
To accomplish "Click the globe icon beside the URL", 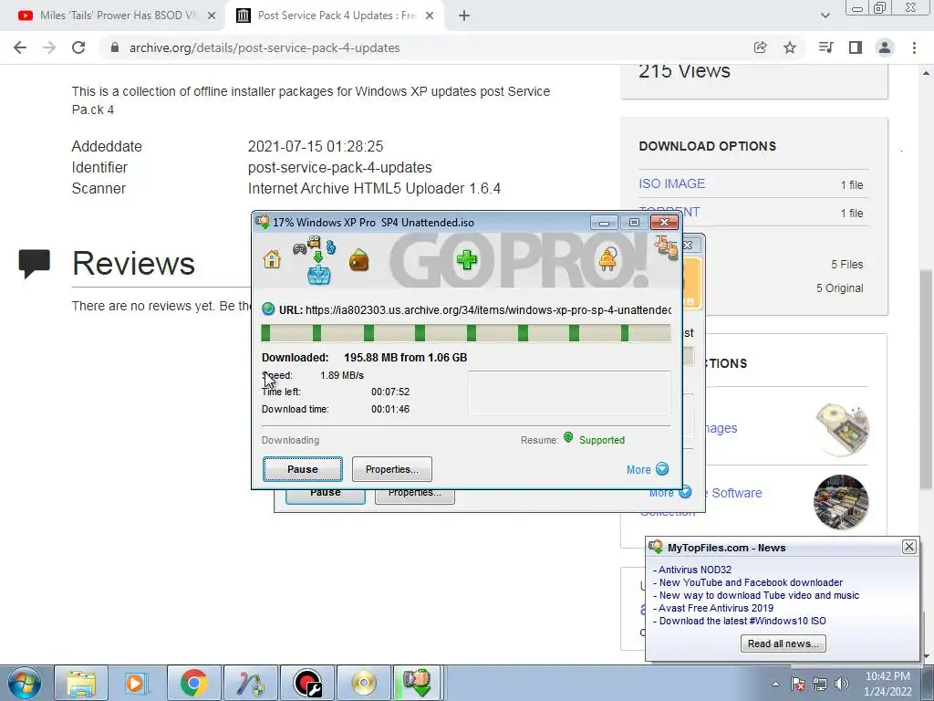I will [x=268, y=309].
